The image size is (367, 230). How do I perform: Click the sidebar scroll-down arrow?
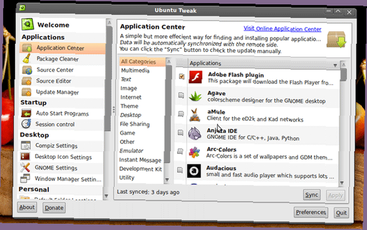coord(106,196)
